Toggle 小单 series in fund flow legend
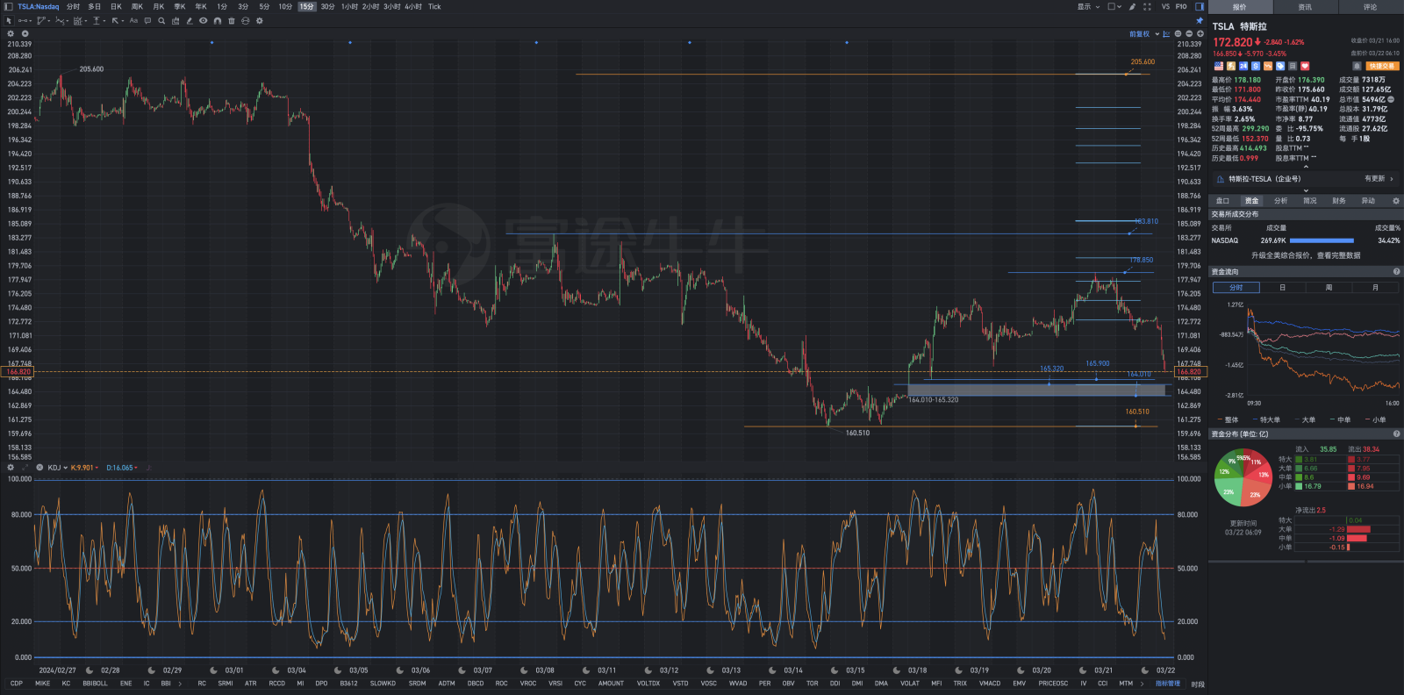1404x695 pixels. pos(1376,420)
